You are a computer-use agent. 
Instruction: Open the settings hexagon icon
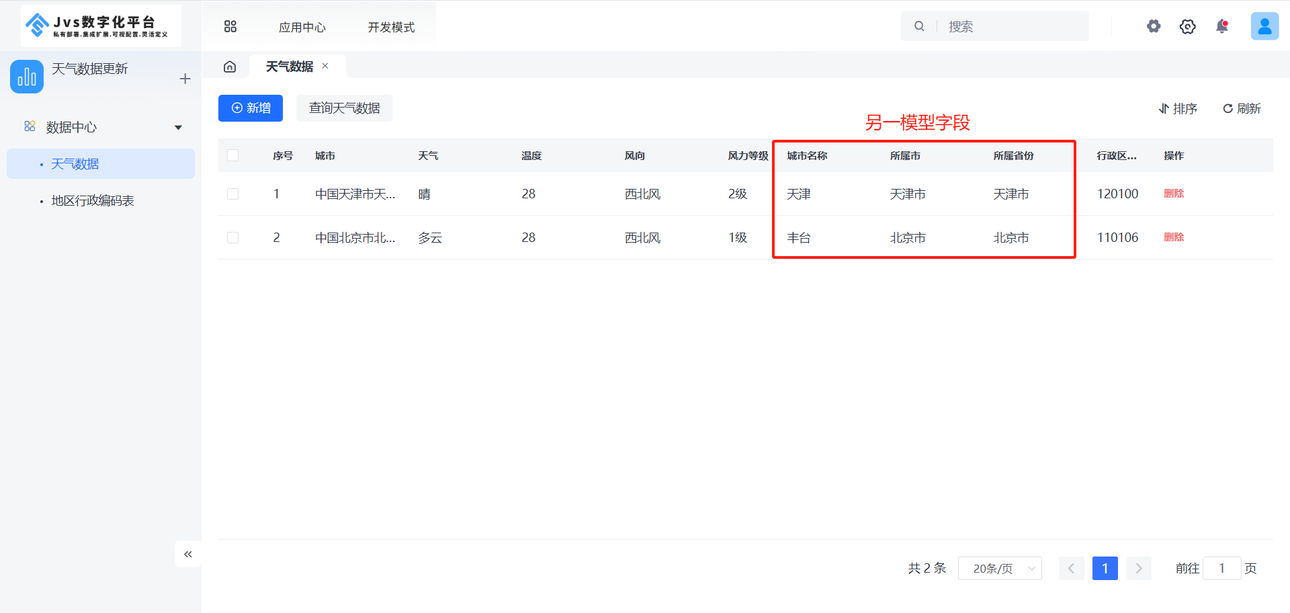1188,26
